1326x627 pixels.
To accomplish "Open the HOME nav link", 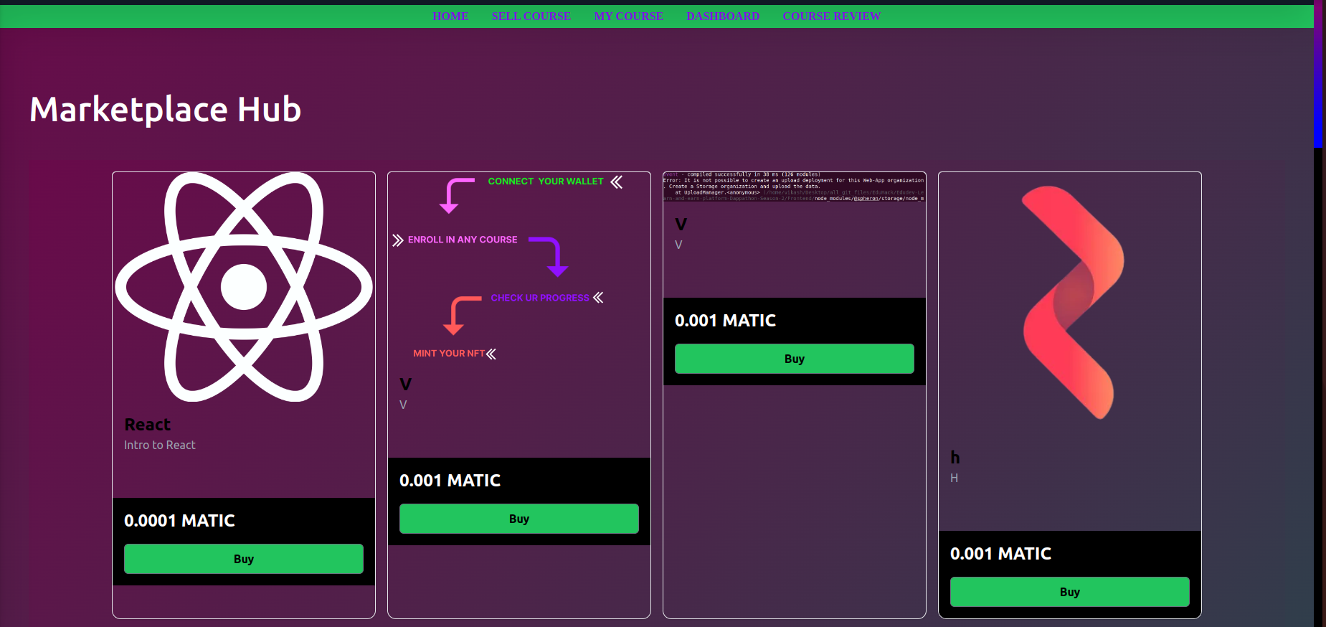I will (x=450, y=16).
